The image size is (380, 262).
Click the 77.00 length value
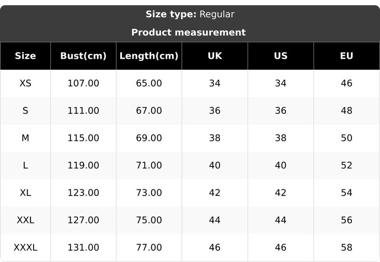[x=149, y=247]
